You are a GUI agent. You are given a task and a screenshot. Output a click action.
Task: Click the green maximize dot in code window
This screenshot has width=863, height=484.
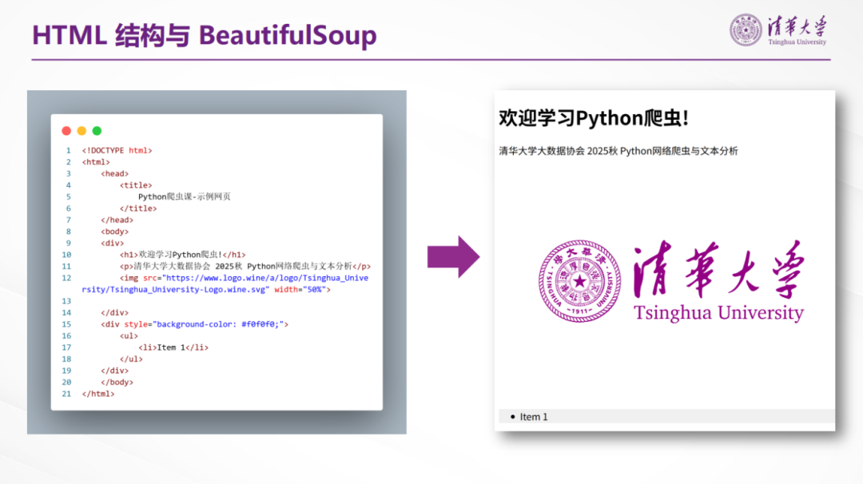[97, 131]
